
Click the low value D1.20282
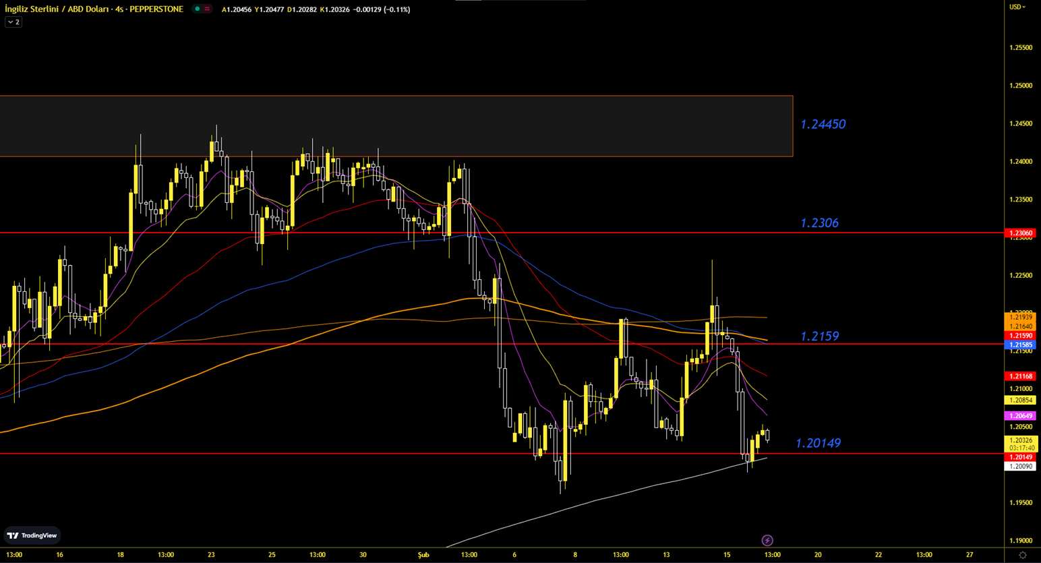302,9
